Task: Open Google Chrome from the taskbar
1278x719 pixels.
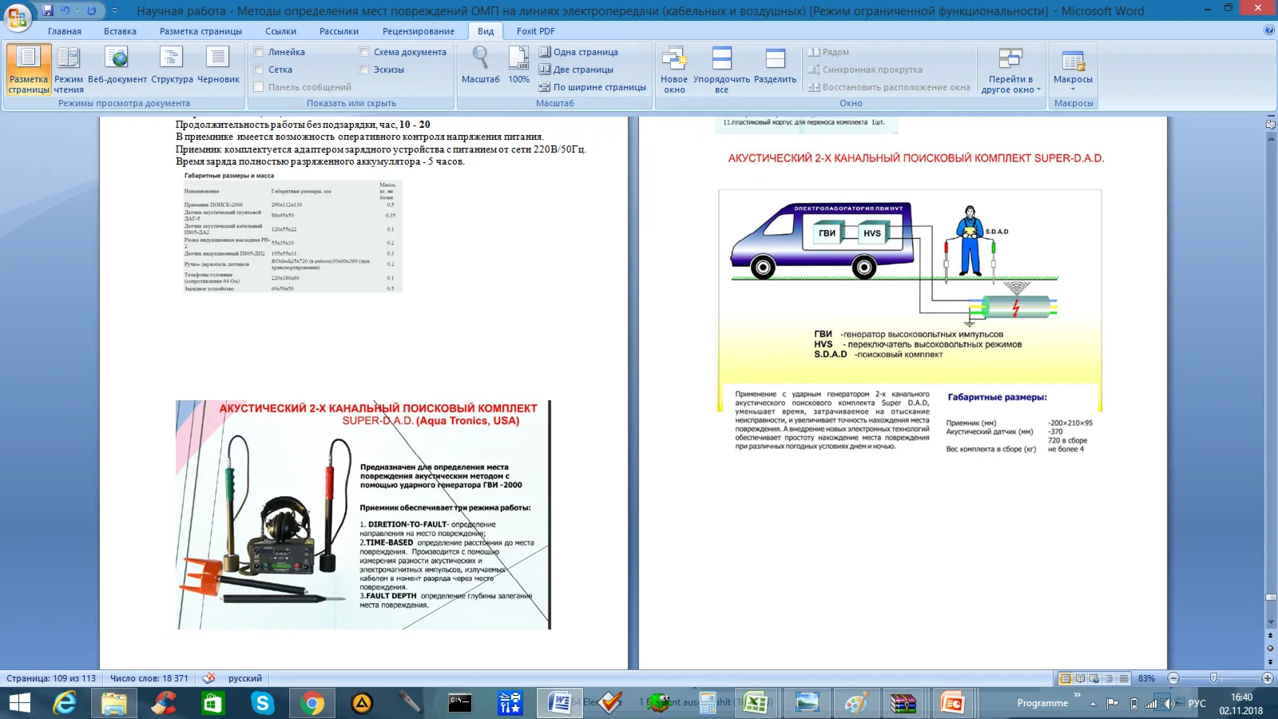Action: click(312, 703)
